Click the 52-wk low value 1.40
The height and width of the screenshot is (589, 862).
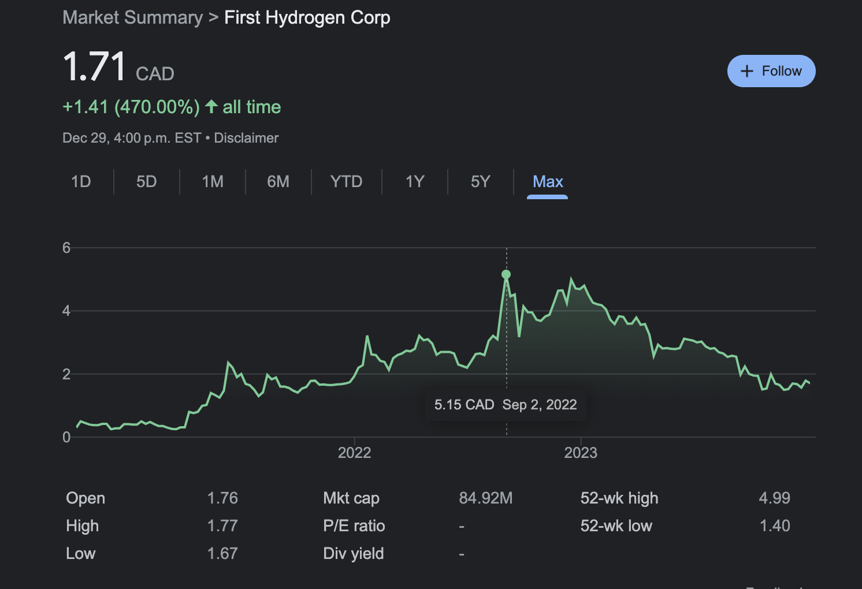coord(775,526)
